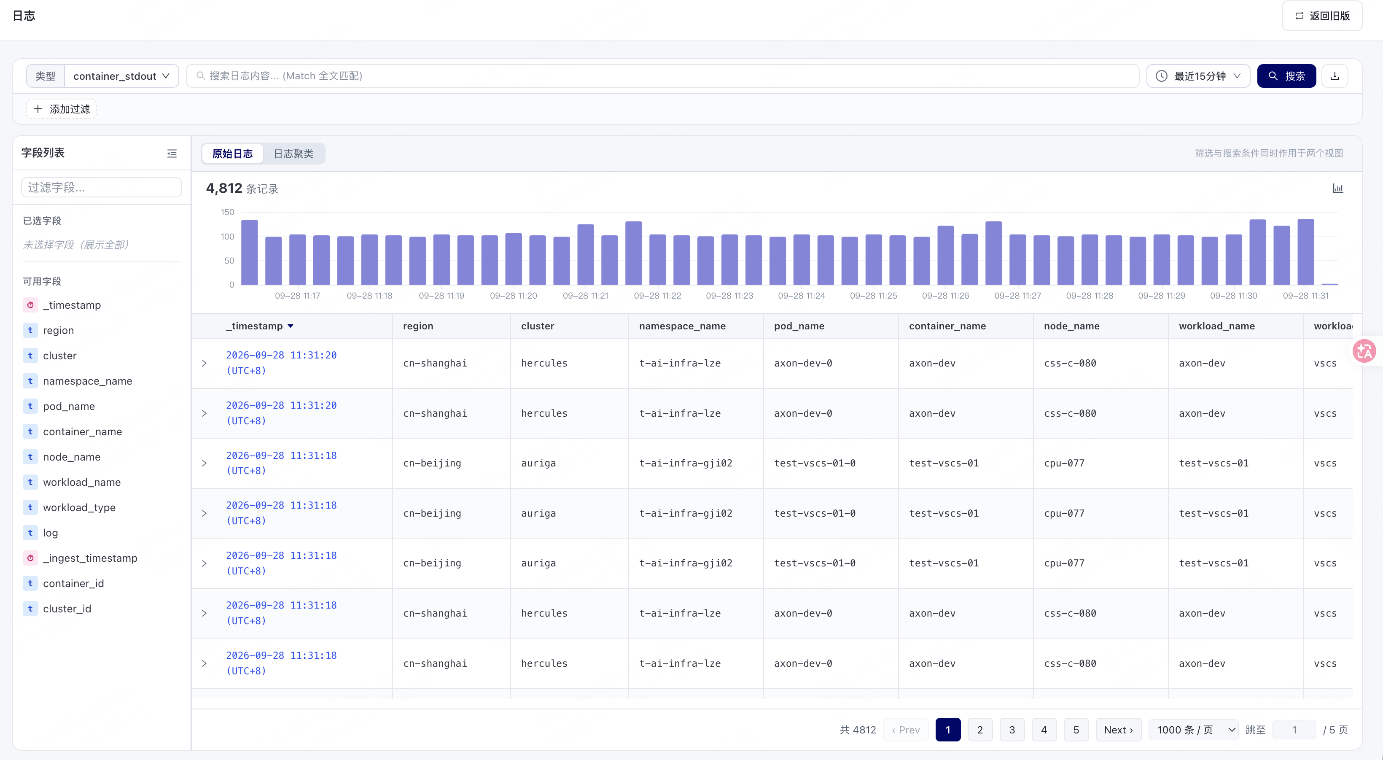Click the cluster_id field type icon
The width and height of the screenshot is (1383, 760).
[31, 609]
